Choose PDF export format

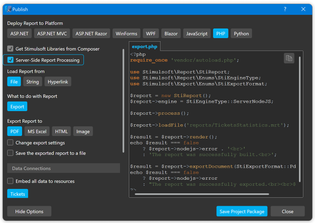15,132
